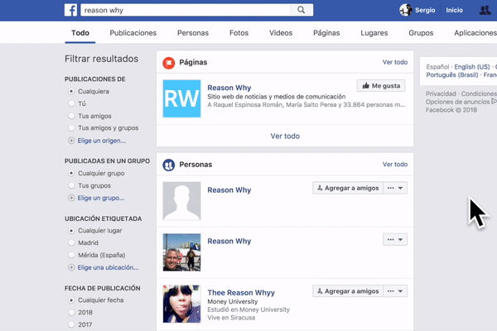
Task: Go to Inicio in top bar
Action: [x=454, y=10]
